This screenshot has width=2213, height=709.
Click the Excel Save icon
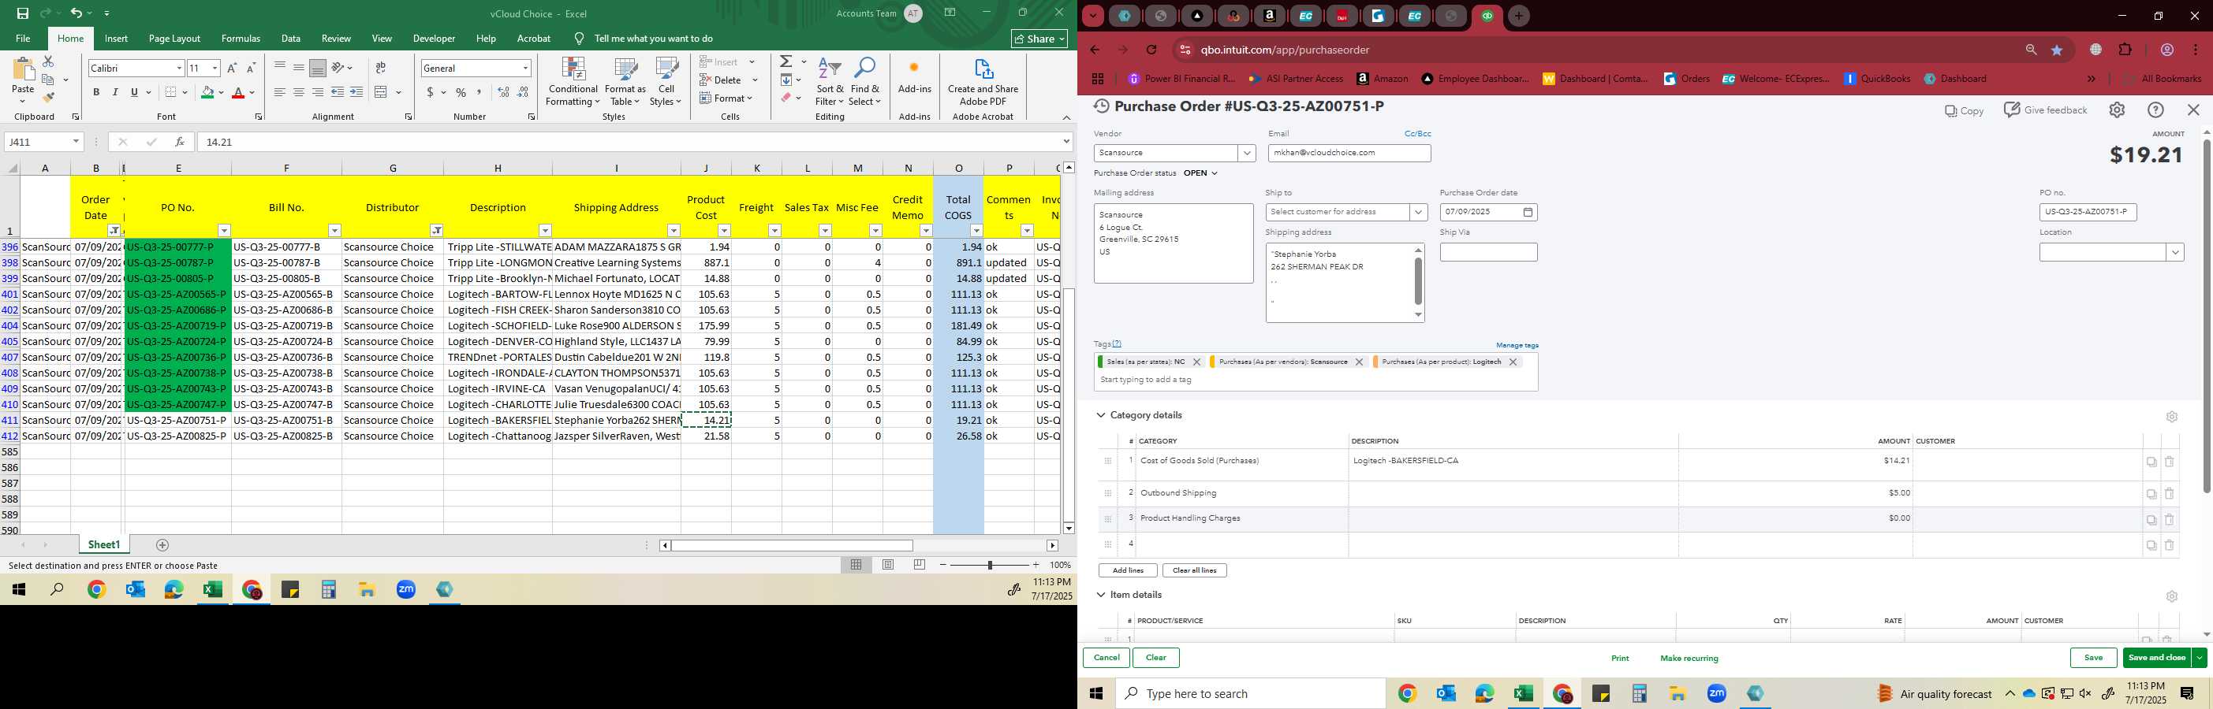pyautogui.click(x=23, y=13)
